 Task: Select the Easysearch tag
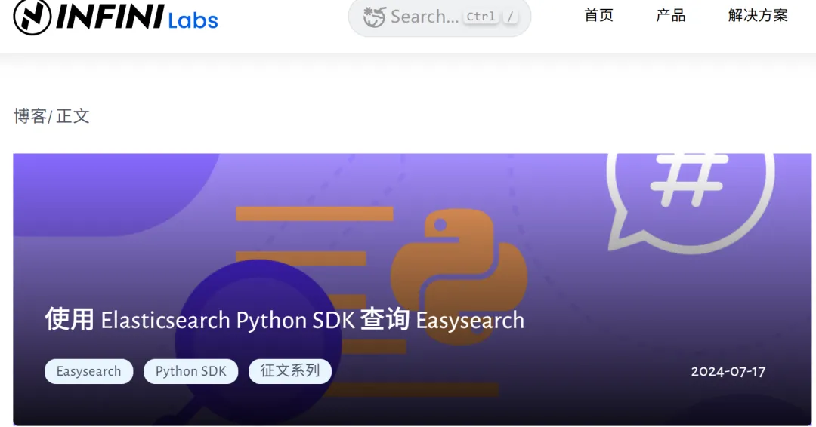pyautogui.click(x=89, y=371)
